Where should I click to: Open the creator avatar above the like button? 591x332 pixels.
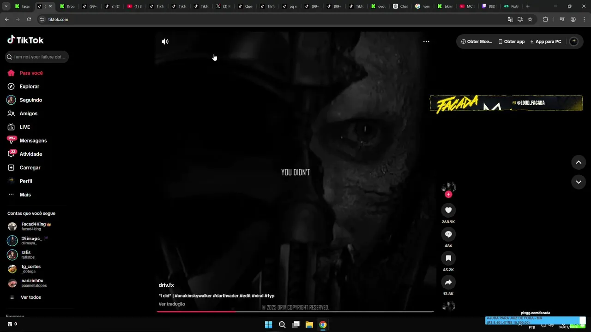(x=448, y=187)
